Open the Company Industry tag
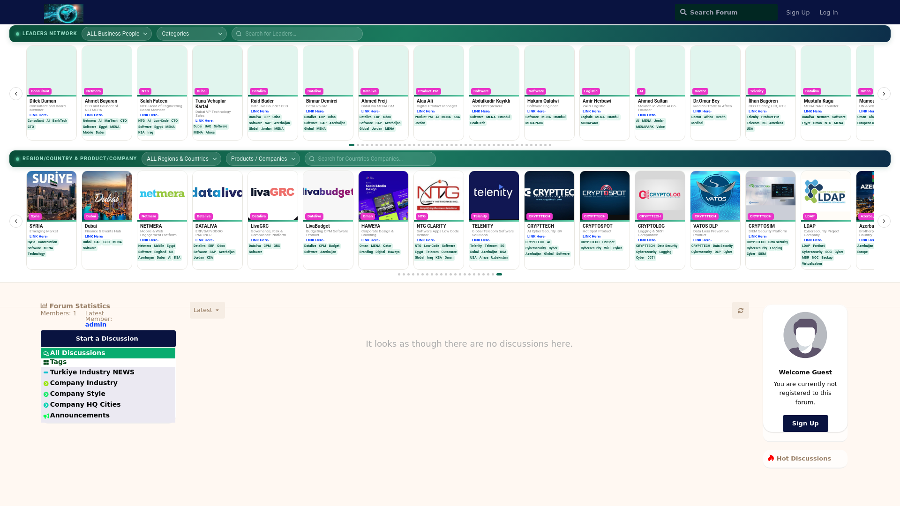Image resolution: width=900 pixels, height=506 pixels. click(x=108, y=383)
